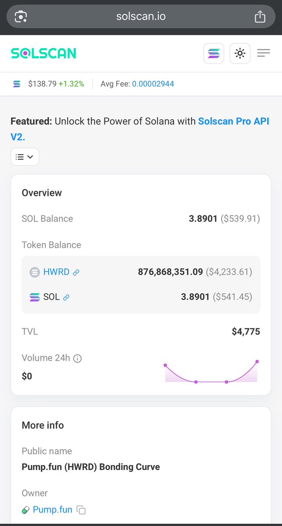Tap the browser screenshot camera icon
The height and width of the screenshot is (526, 282).
click(x=21, y=17)
